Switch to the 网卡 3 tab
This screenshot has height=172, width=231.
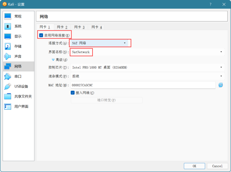click(x=79, y=27)
